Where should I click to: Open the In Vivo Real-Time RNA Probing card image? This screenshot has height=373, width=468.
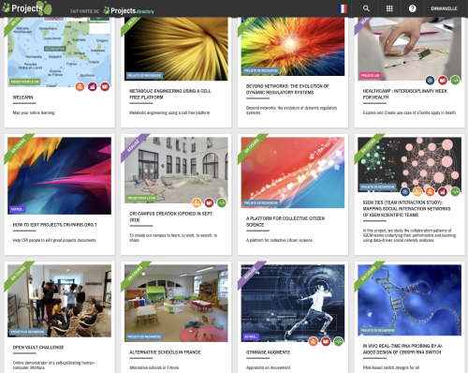[409, 300]
